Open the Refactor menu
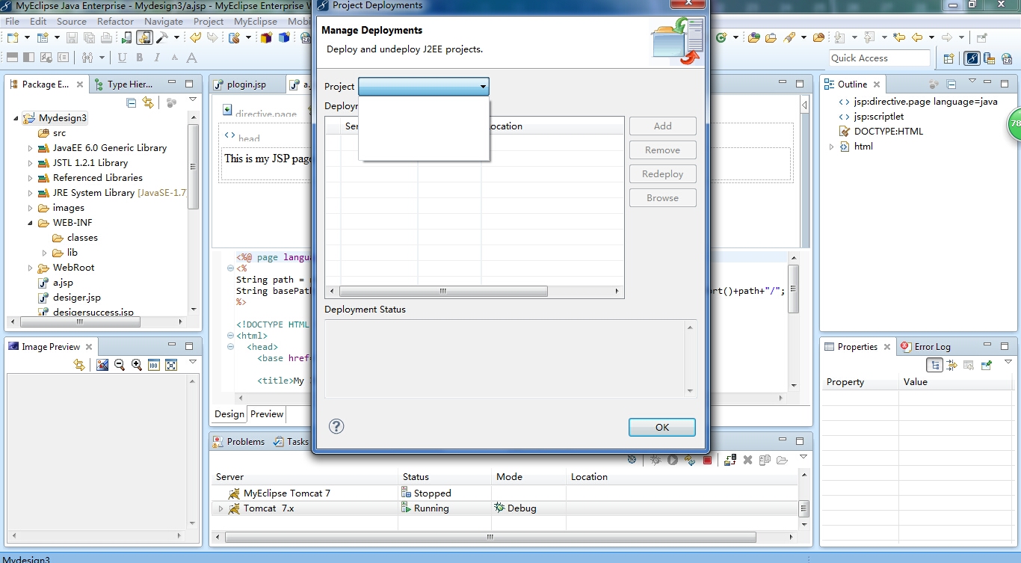The height and width of the screenshot is (563, 1021). (x=115, y=21)
